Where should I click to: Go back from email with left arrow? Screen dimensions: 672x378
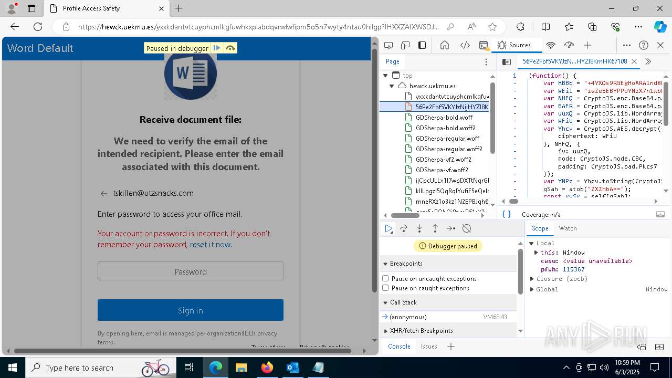point(104,193)
